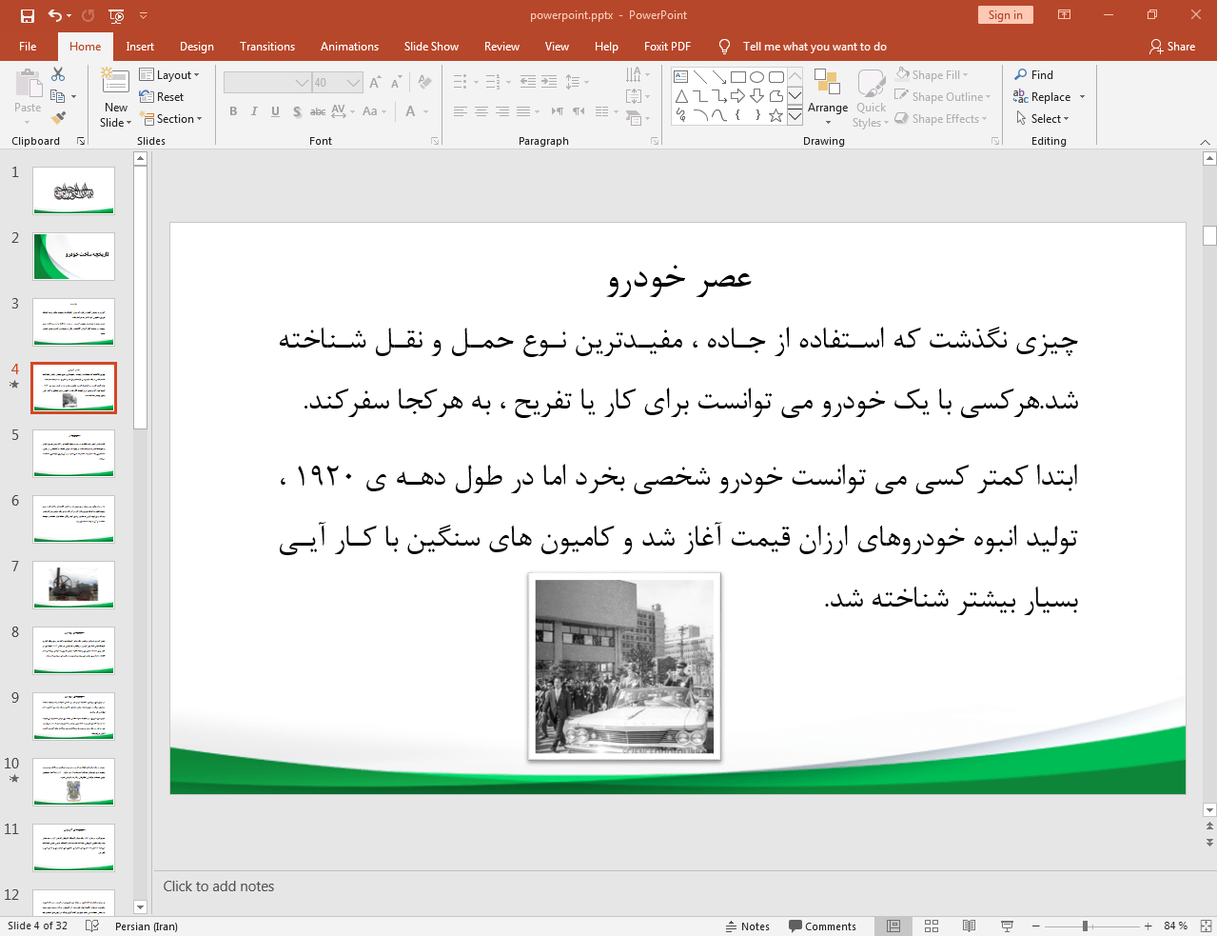Adjust the zoom slider handle

[x=1085, y=926]
